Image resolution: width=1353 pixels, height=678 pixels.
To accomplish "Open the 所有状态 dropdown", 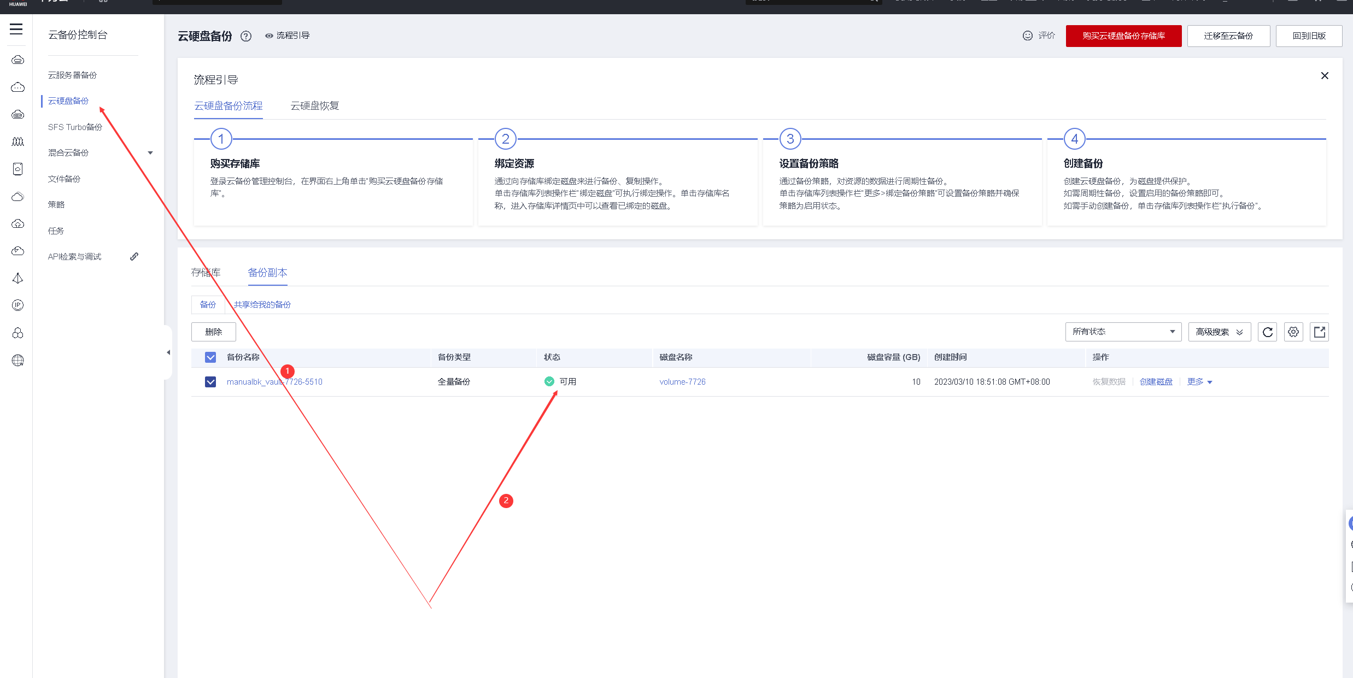I will (x=1123, y=332).
